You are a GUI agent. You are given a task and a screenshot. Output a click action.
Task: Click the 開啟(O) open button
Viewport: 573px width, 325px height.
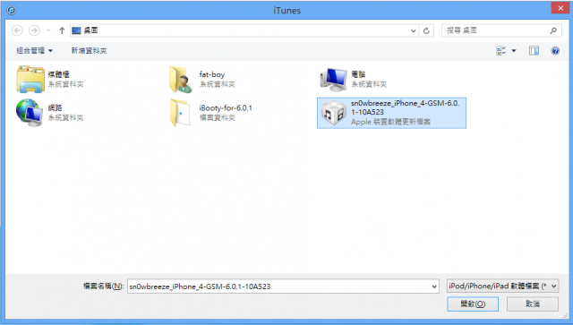pos(473,304)
